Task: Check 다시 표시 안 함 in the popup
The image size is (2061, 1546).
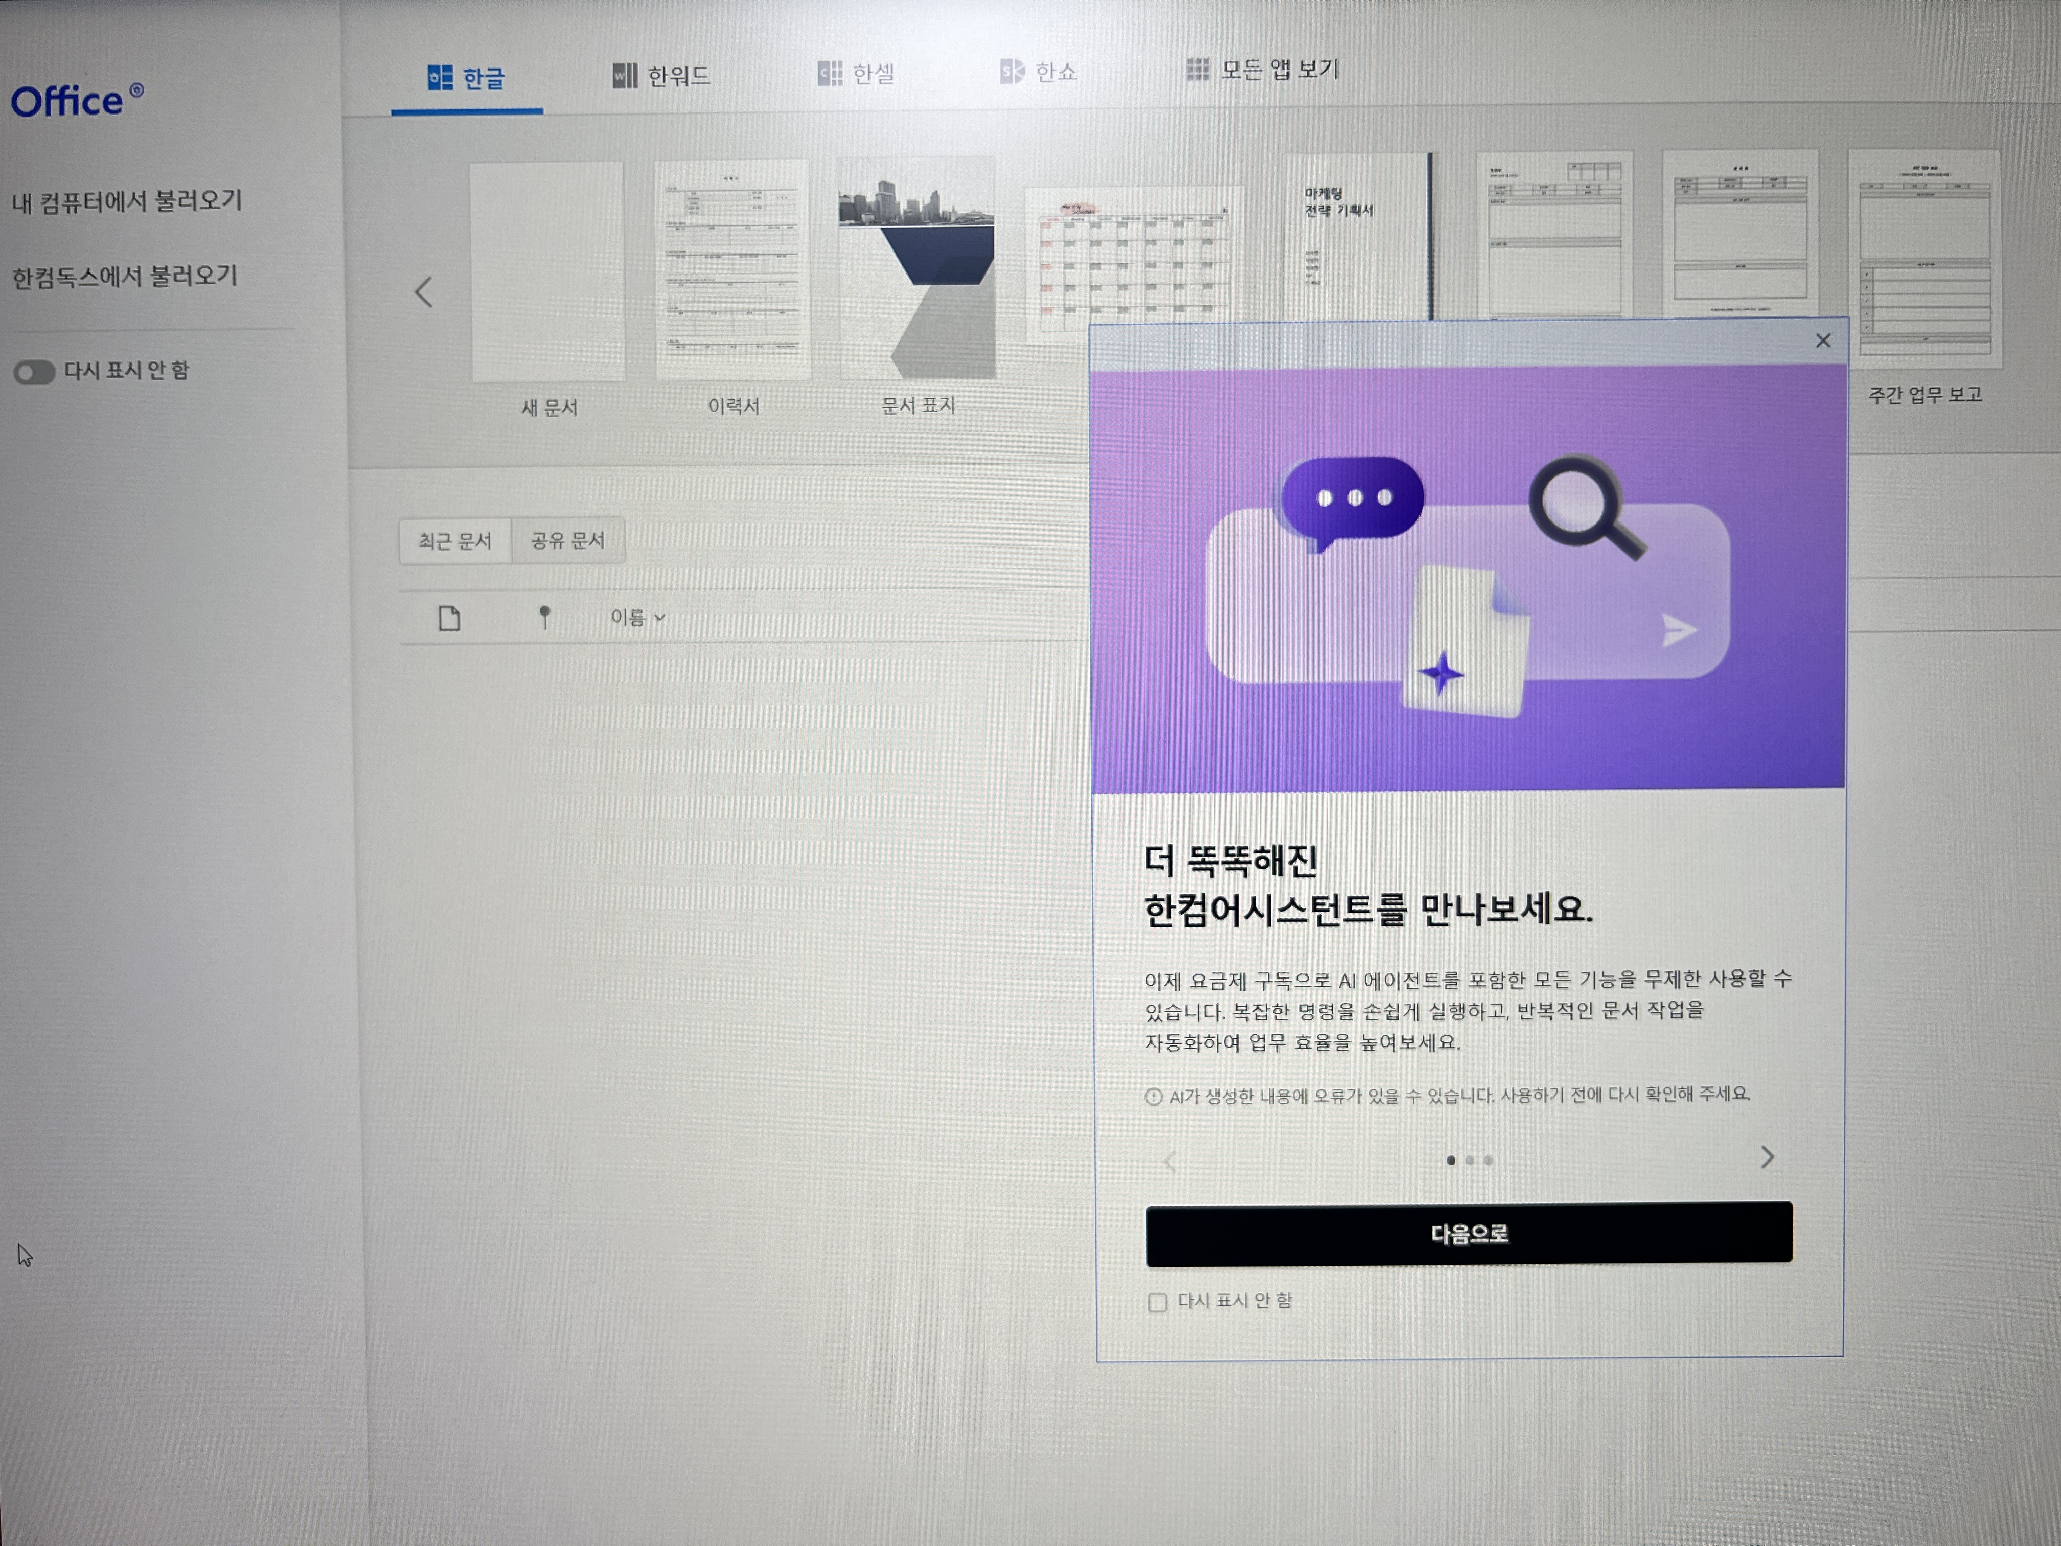Action: coord(1157,1303)
